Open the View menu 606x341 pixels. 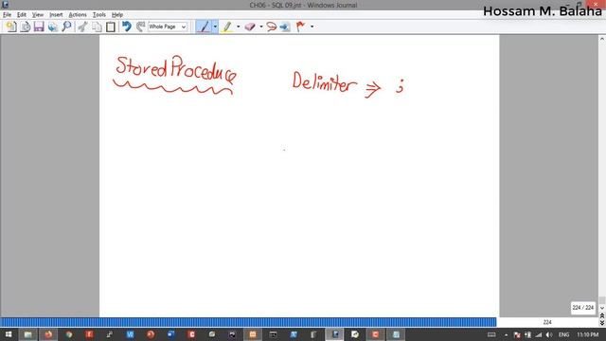point(38,15)
